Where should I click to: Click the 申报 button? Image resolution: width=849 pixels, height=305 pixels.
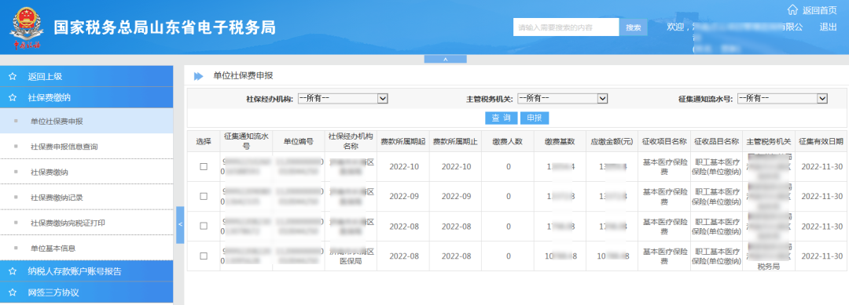pos(535,118)
